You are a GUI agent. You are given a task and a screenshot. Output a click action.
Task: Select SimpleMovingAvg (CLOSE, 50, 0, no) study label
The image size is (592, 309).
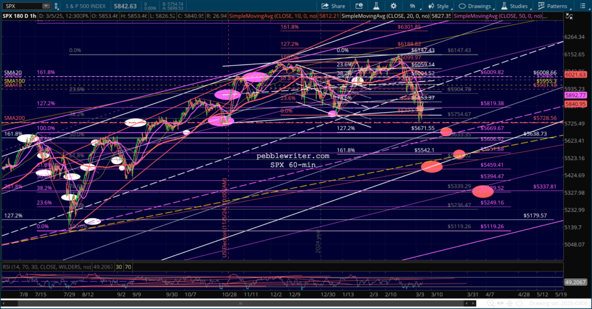pyautogui.click(x=498, y=16)
